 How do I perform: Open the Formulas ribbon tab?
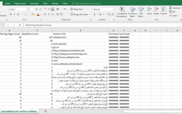click(x=34, y=3)
